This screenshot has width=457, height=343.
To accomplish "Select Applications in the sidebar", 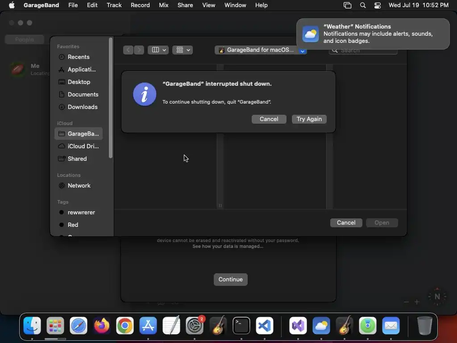I will point(79,69).
